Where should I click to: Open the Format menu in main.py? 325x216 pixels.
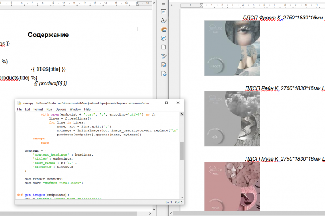click(x=38, y=109)
